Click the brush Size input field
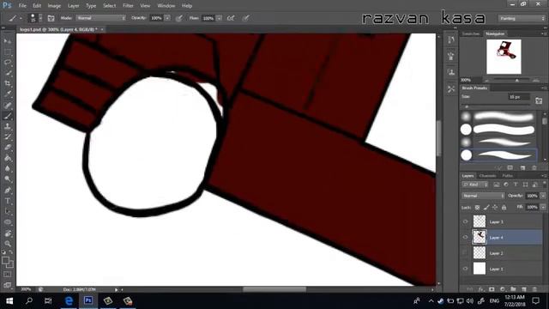Image resolution: width=549 pixels, height=309 pixels. tap(518, 97)
